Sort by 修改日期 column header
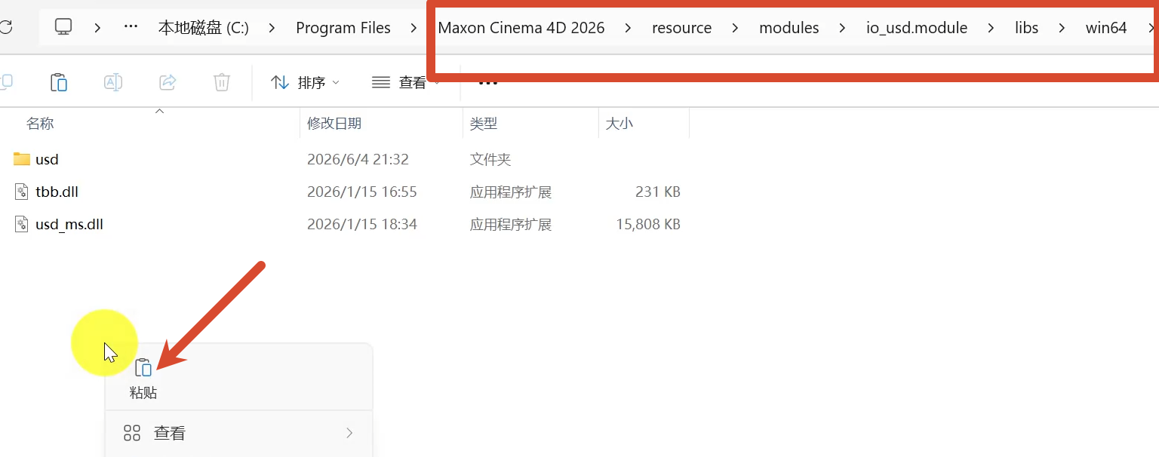This screenshot has width=1159, height=457. [334, 123]
